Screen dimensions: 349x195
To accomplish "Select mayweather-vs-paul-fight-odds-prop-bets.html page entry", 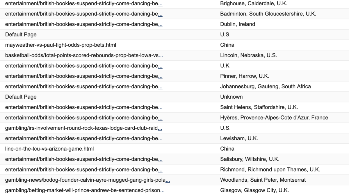I will click(x=60, y=45).
